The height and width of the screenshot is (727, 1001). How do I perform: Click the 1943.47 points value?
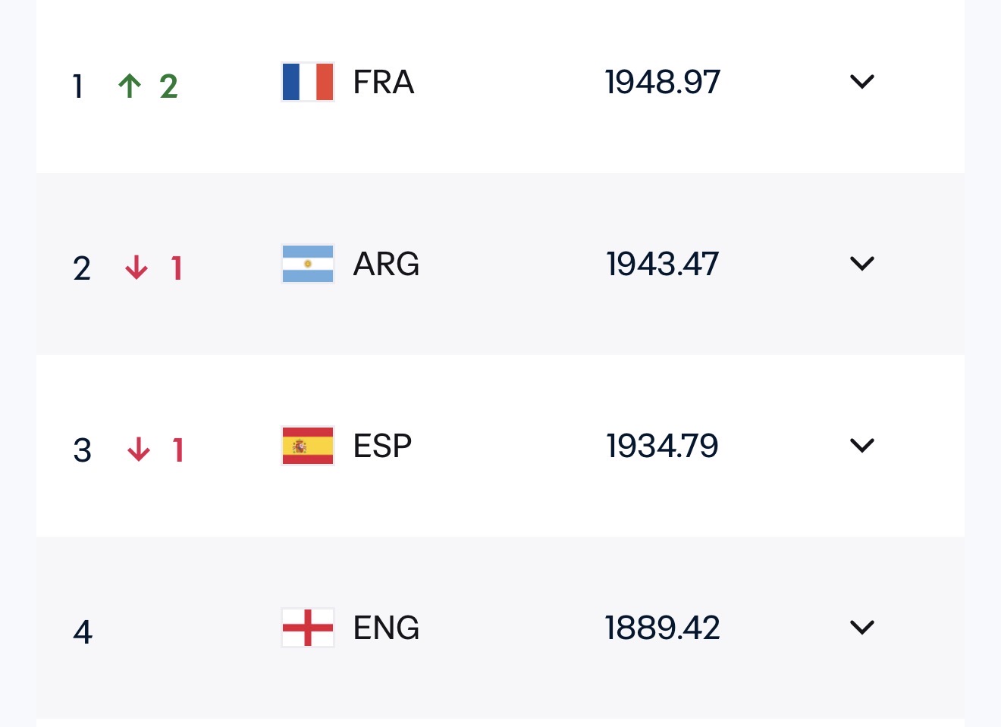click(663, 264)
